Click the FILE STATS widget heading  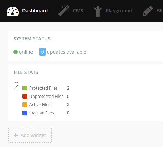pyautogui.click(x=26, y=72)
